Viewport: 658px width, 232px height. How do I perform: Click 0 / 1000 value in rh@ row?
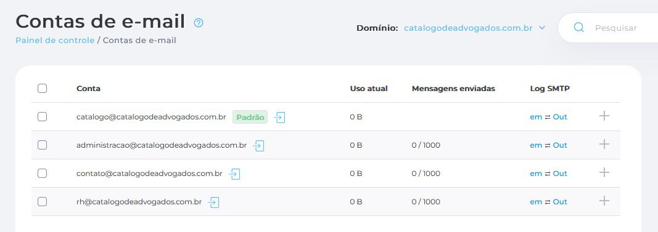point(426,202)
